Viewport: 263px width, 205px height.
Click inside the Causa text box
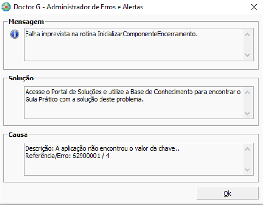(x=134, y=159)
